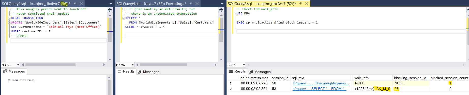The width and height of the screenshot is (469, 95).
Task: Close the SQLQuery1.sql tab
Action: point(81,4)
